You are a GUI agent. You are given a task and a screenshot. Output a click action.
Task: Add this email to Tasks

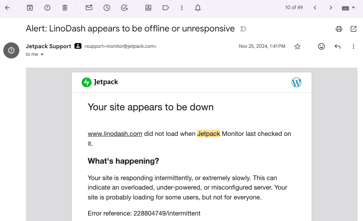pos(125,8)
